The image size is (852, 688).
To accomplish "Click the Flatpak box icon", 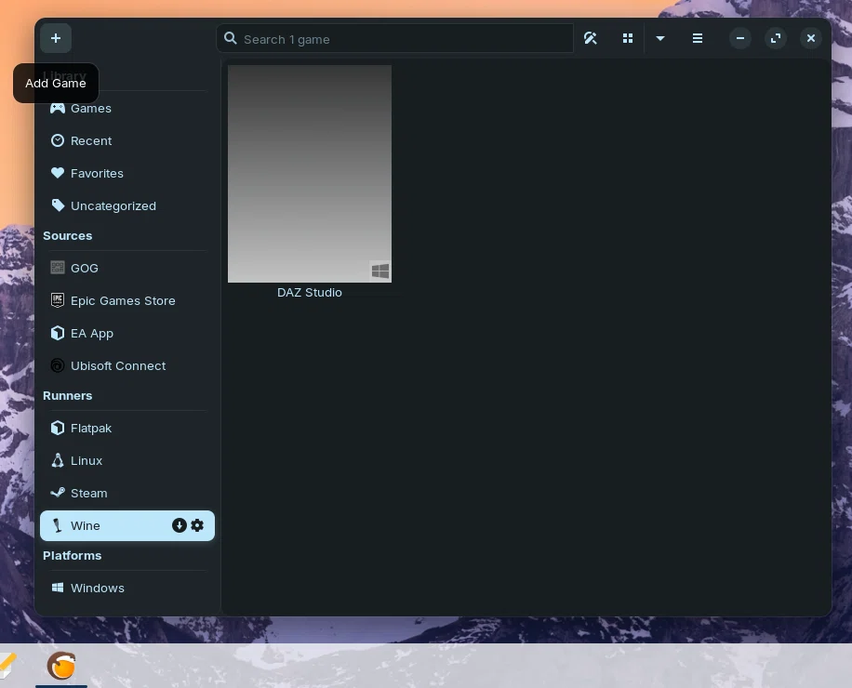I will (58, 428).
